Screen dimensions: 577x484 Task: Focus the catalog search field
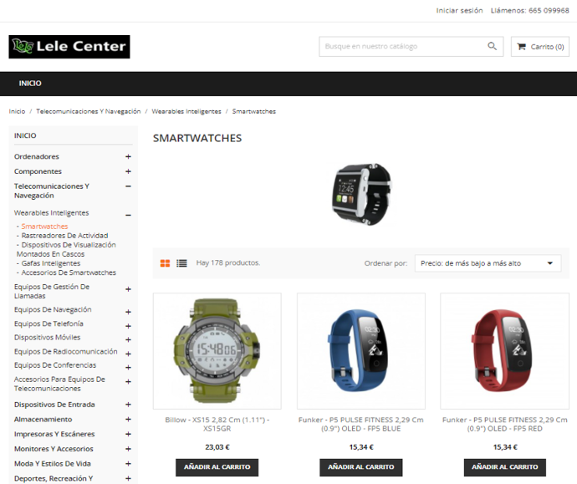[x=405, y=46]
